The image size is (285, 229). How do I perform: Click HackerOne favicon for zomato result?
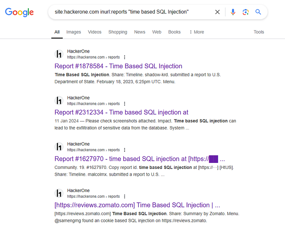(59, 193)
